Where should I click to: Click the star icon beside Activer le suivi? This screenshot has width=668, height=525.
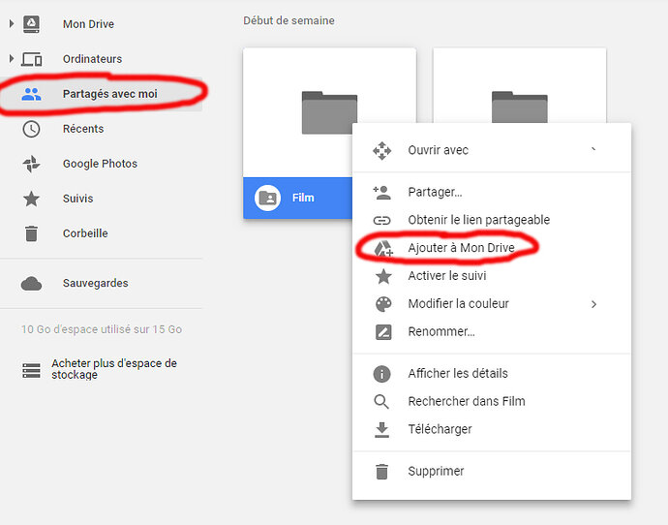pyautogui.click(x=383, y=276)
